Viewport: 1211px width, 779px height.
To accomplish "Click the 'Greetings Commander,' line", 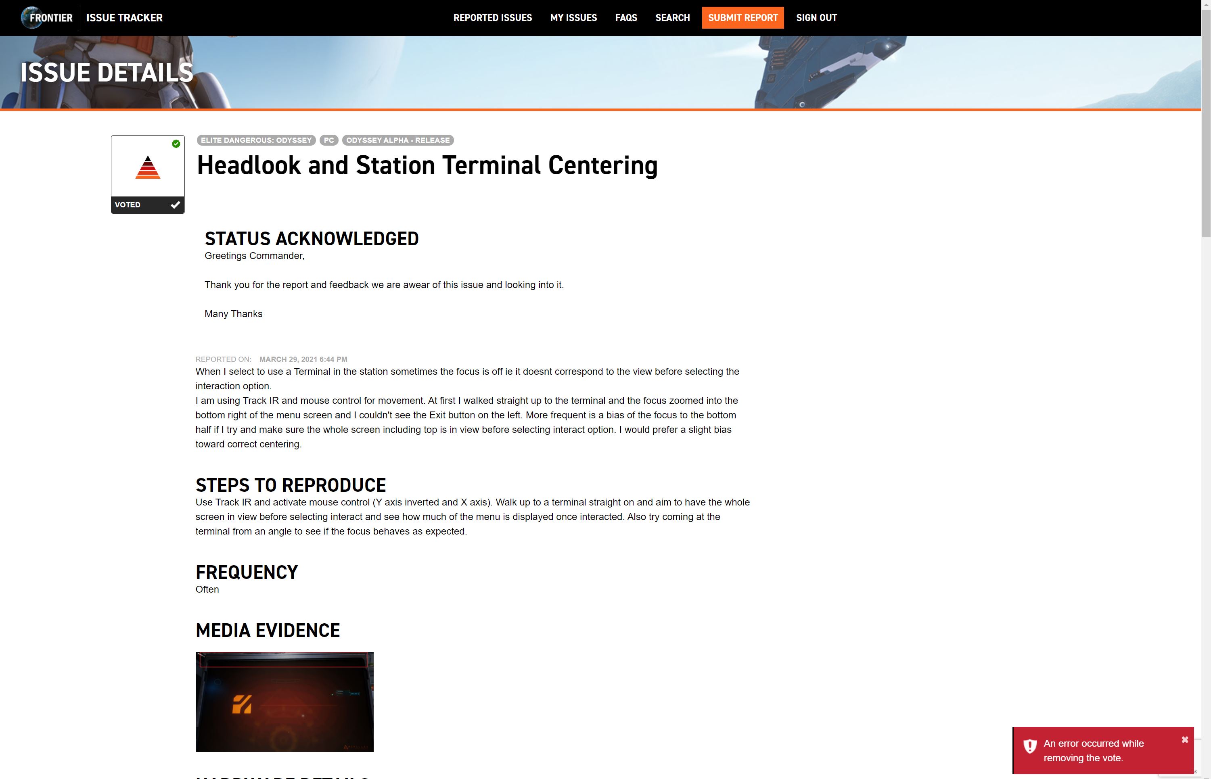I will pos(255,256).
